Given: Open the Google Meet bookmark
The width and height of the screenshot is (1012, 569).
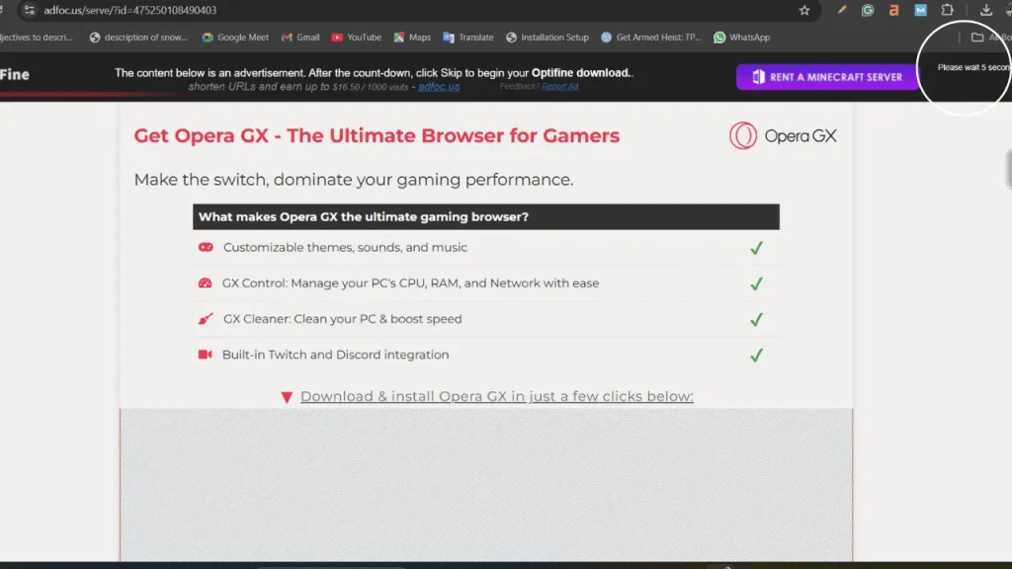Looking at the screenshot, I should click(235, 38).
